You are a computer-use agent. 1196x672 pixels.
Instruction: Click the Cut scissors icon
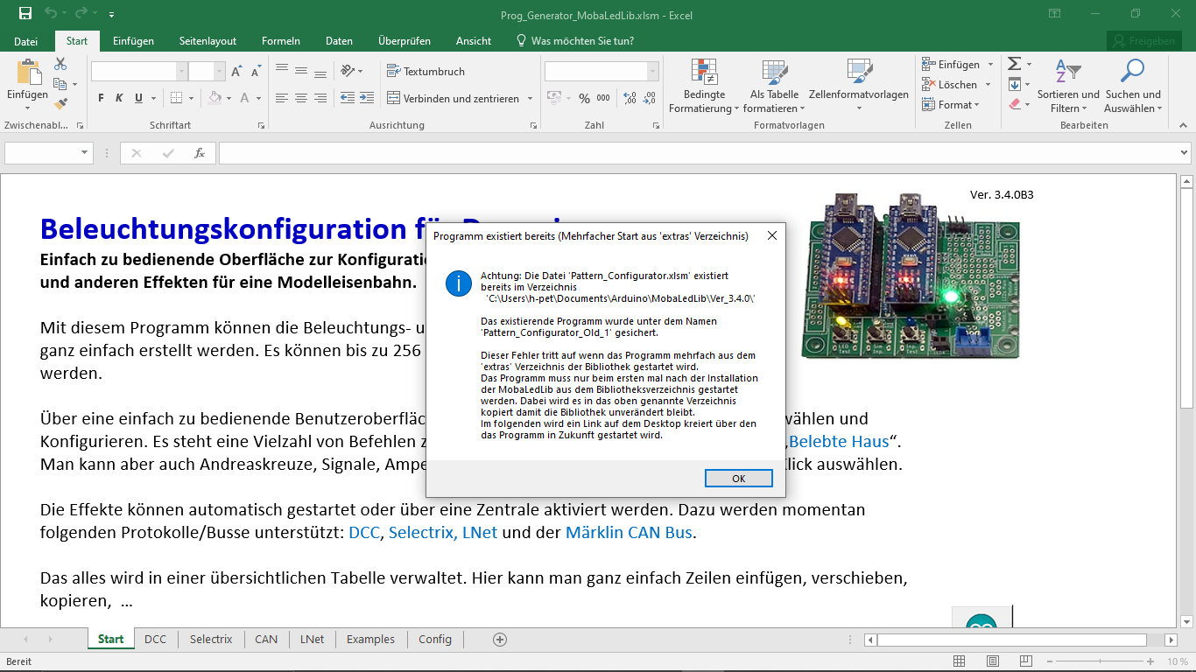click(60, 64)
